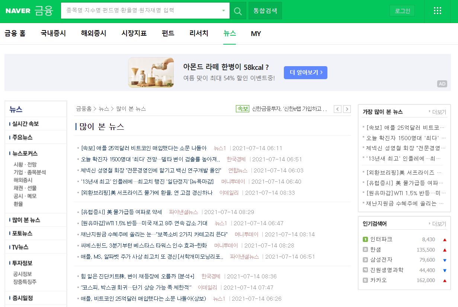This screenshot has height=307, width=458.
Task: Open the search box dropdown arrow
Action: pos(223,11)
